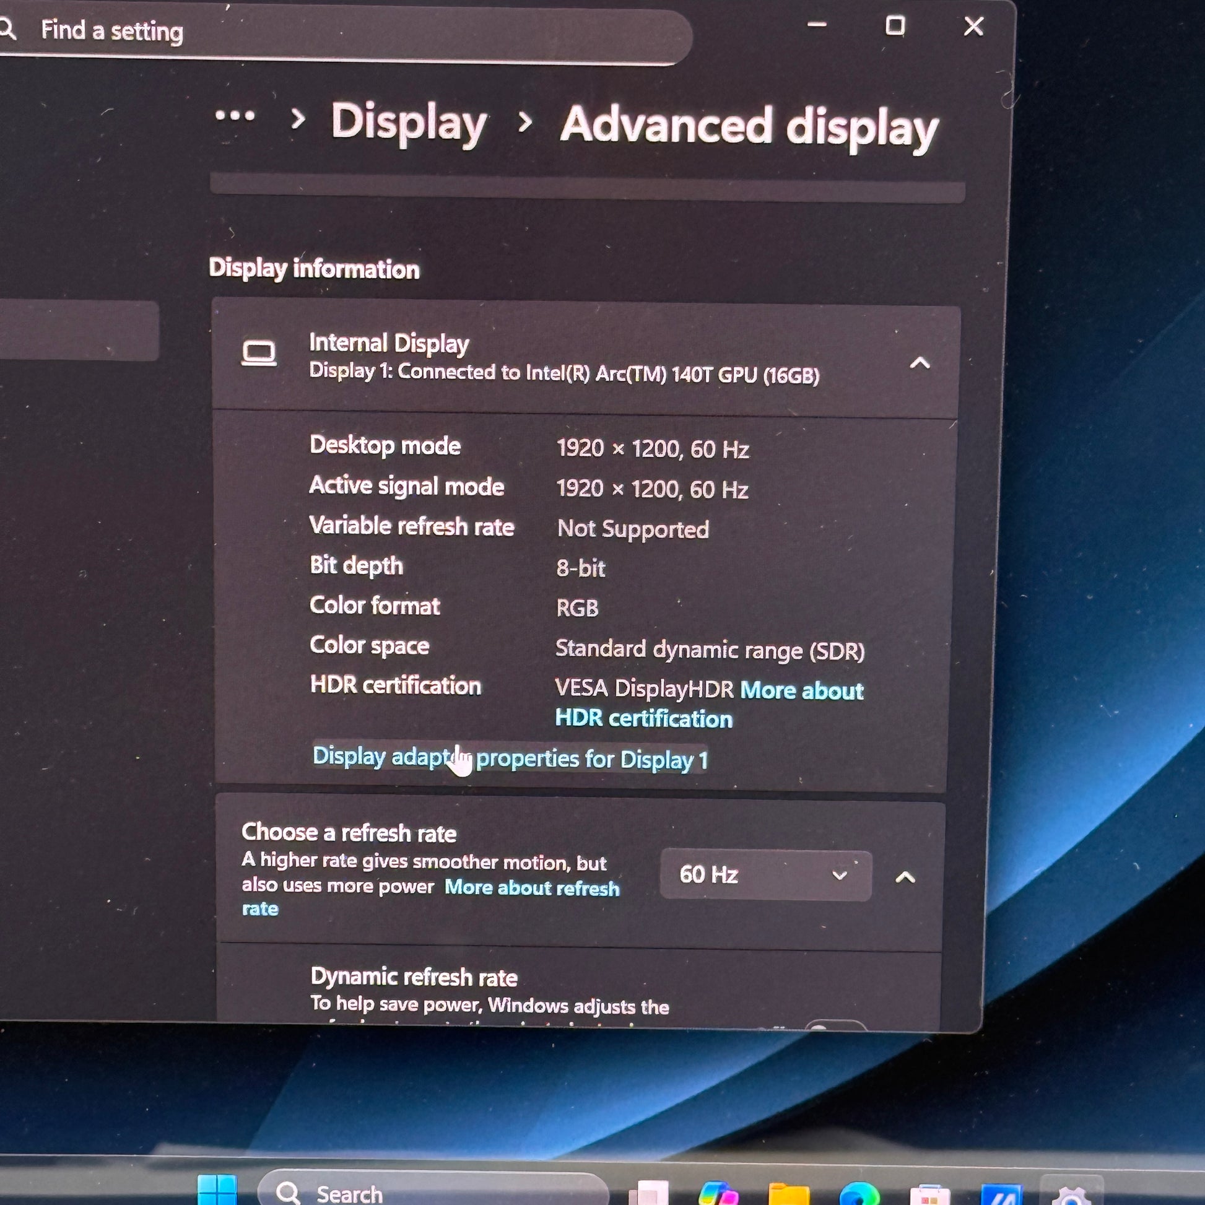Open the Windows Start menu
Screen dimensions: 1205x1205
point(217,1192)
